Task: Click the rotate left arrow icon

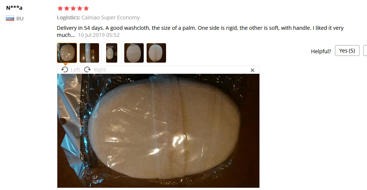Action: click(65, 70)
